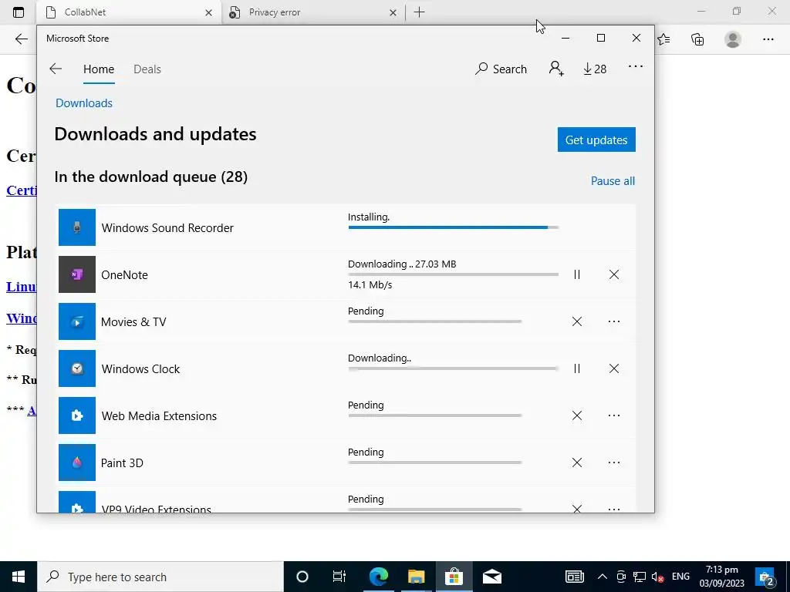Click the taskbar clock showing 7:13 pm

(x=721, y=577)
